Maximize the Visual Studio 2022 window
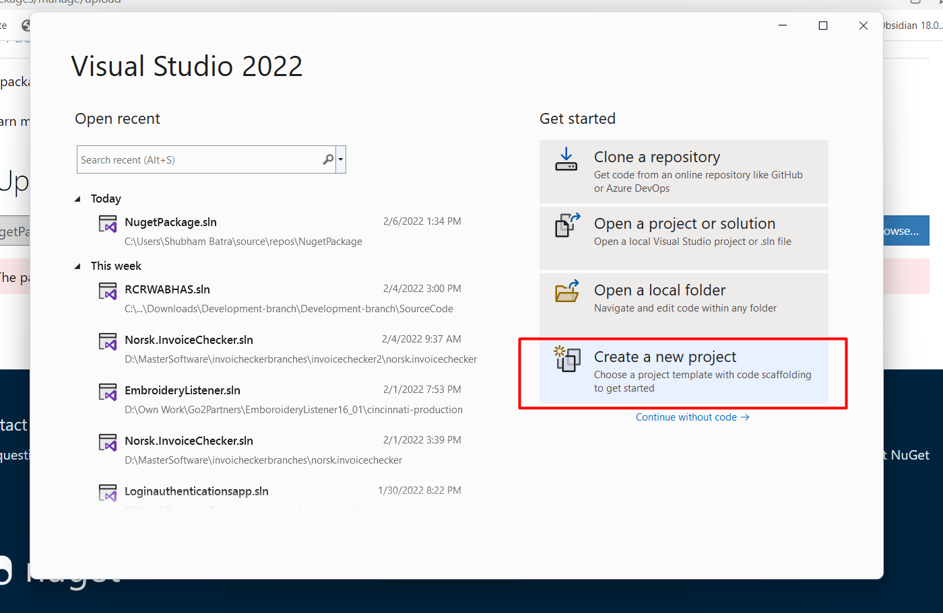Viewport: 943px width, 613px height. pyautogui.click(x=823, y=26)
